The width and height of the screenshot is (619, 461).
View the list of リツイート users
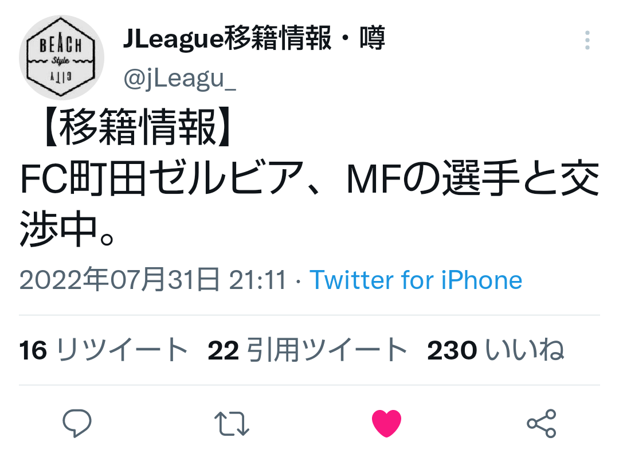[x=122, y=350]
